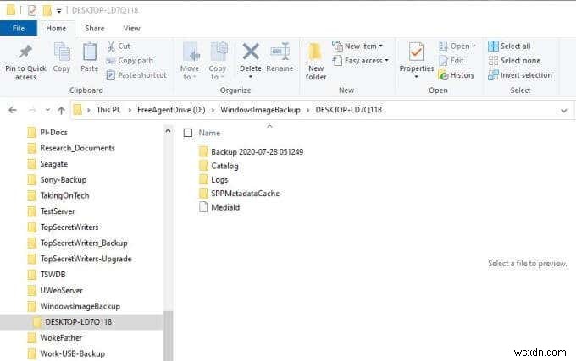
Task: Select WindowsImageBackup in the navigation tree
Action: 75,306
